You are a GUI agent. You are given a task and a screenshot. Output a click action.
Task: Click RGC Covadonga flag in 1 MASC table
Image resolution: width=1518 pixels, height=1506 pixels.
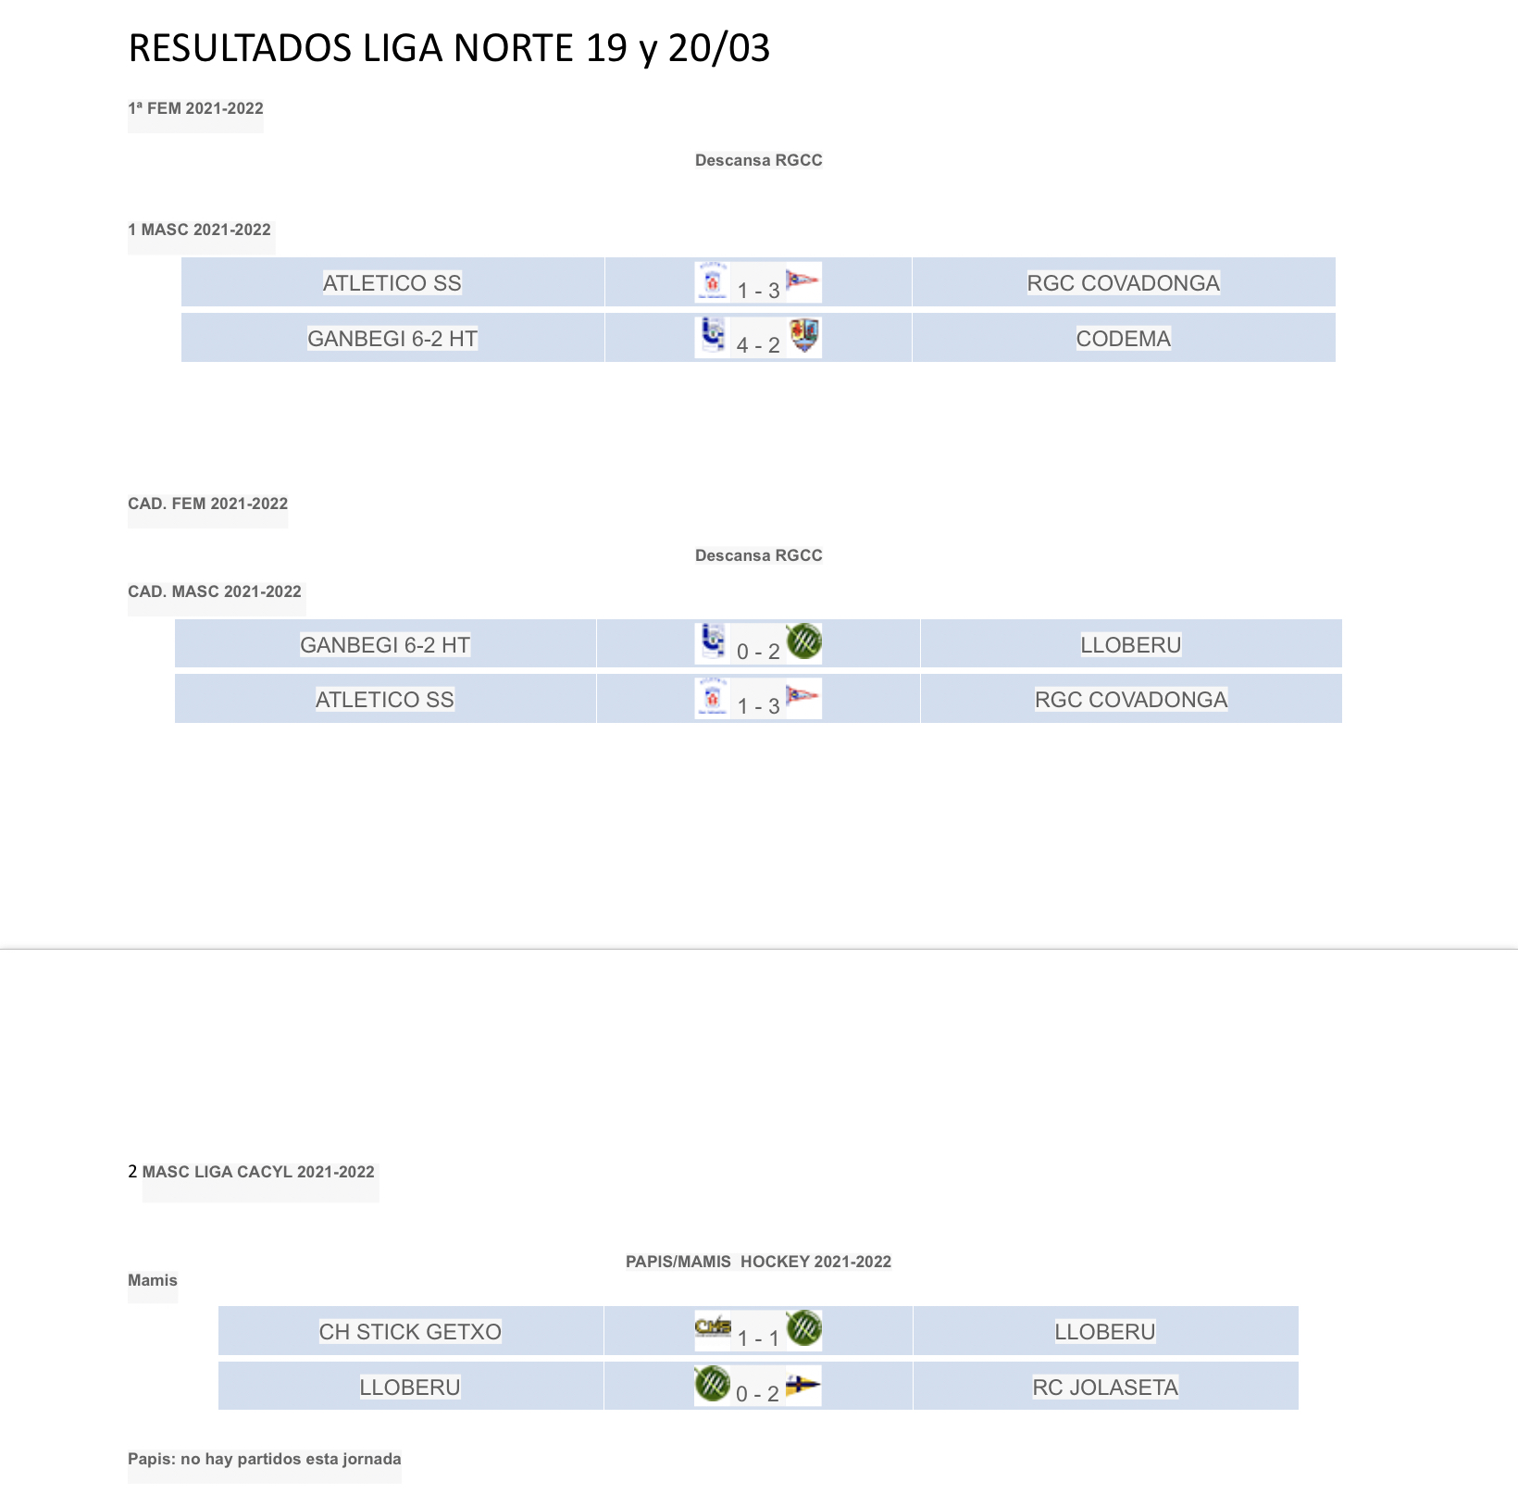pyautogui.click(x=803, y=280)
